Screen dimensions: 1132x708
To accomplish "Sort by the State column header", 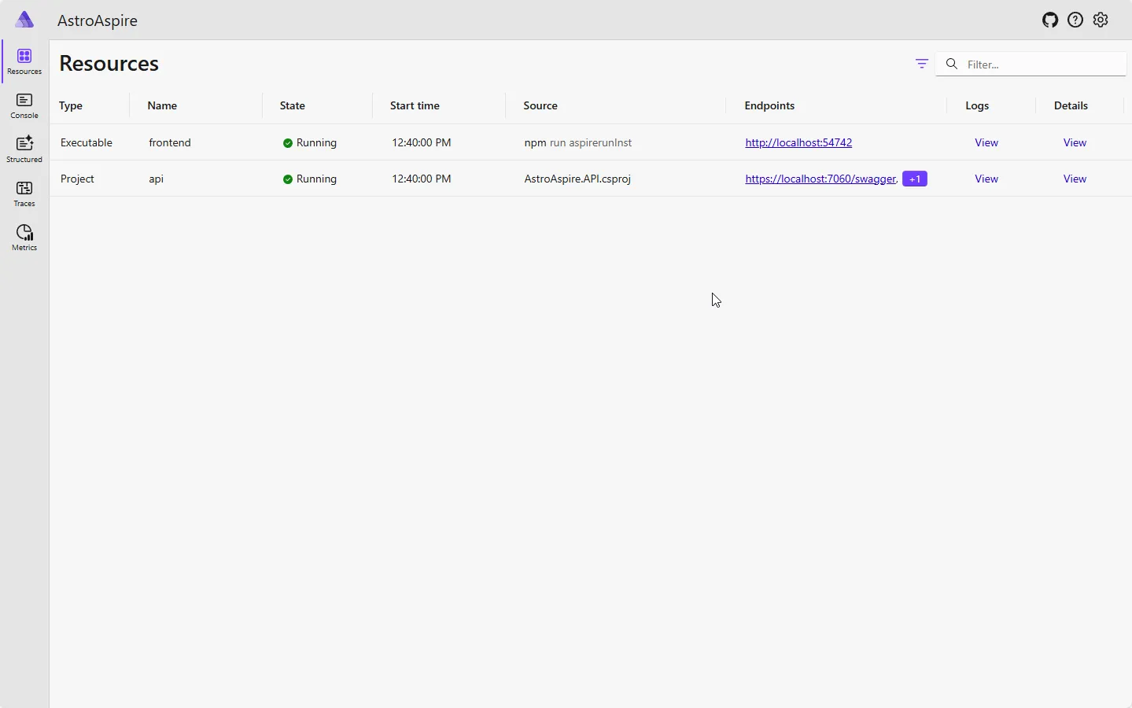I will [293, 105].
